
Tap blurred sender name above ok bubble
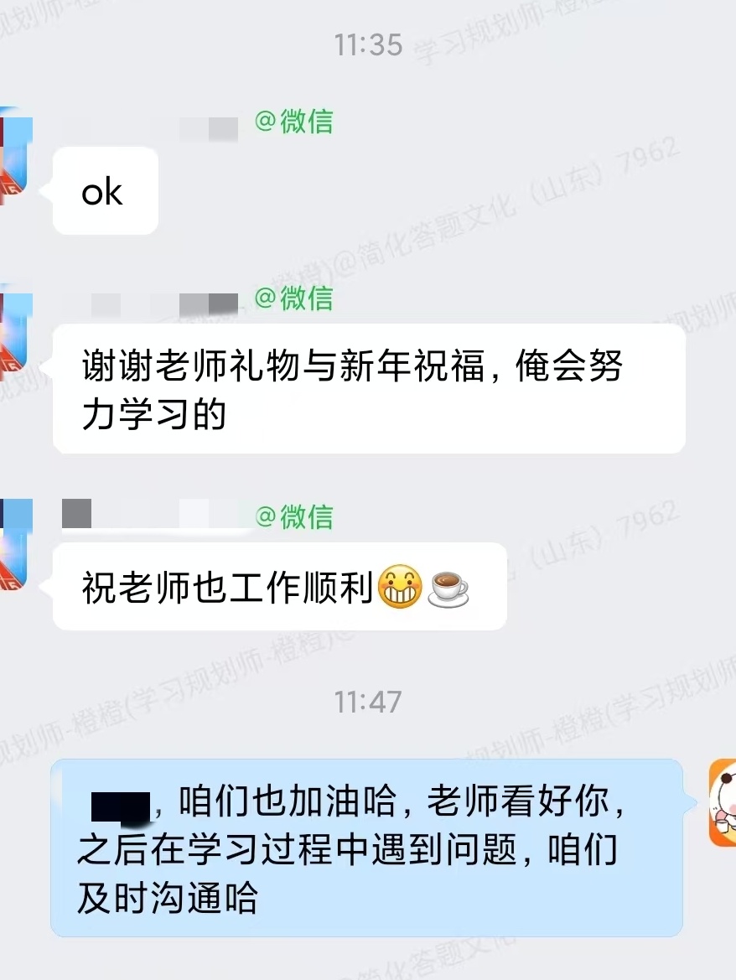coord(150,129)
